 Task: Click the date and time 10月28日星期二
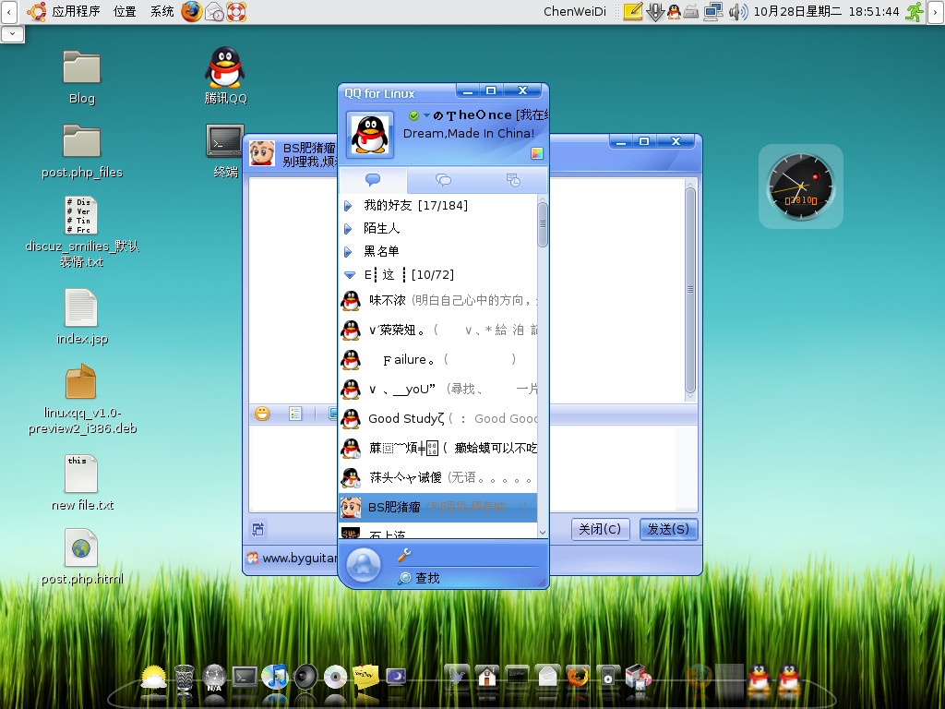click(x=797, y=11)
